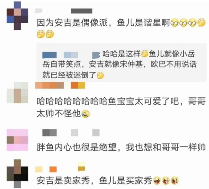209x189 pixels.
Task: Click the orange blurred username above the second comment
Action: 60,85
